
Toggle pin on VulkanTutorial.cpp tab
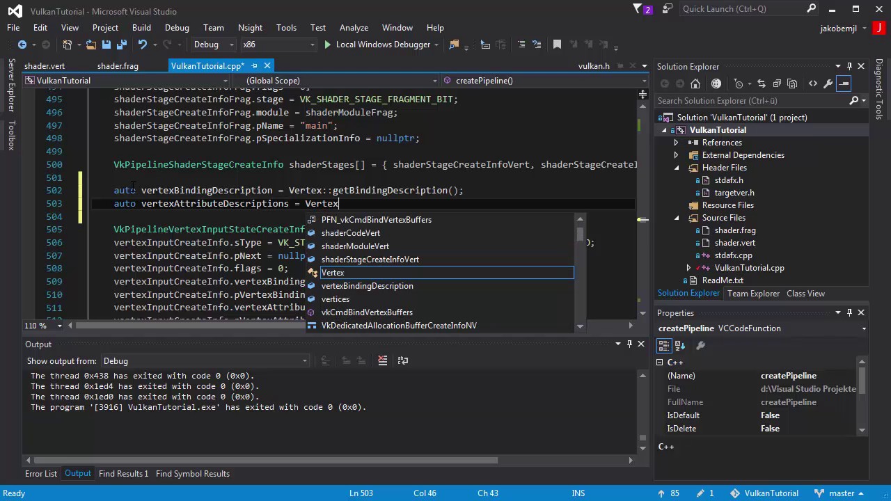coord(254,66)
